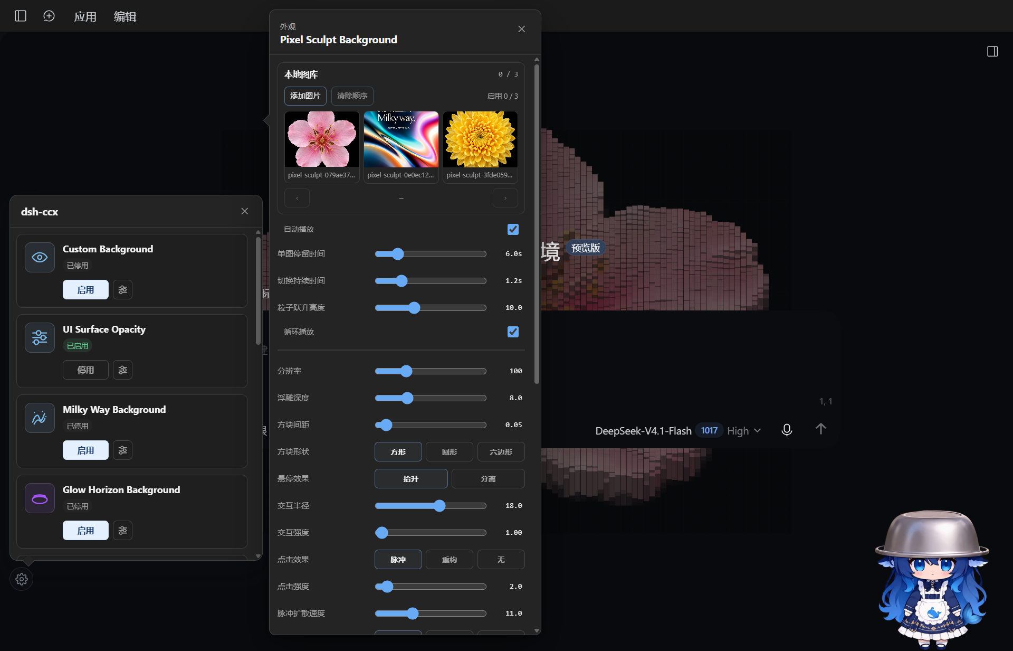Click 添加图片 button
Viewport: 1013px width, 651px height.
click(305, 96)
